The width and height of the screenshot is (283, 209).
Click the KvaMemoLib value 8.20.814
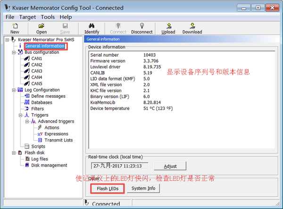point(152,102)
